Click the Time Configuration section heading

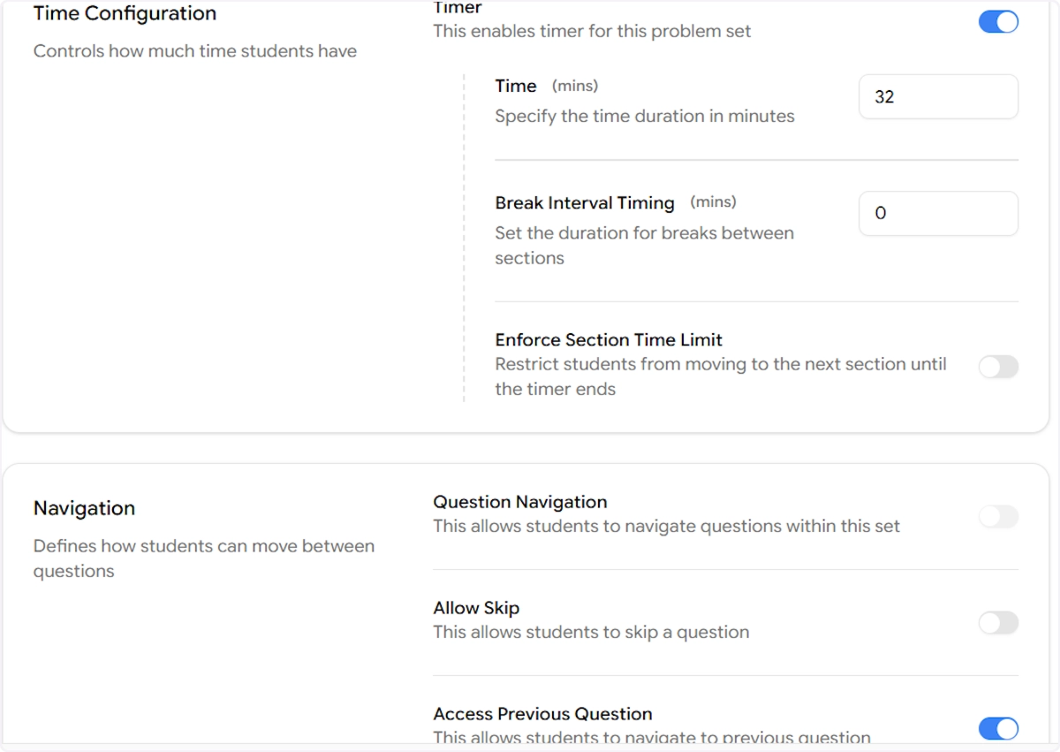coord(125,14)
